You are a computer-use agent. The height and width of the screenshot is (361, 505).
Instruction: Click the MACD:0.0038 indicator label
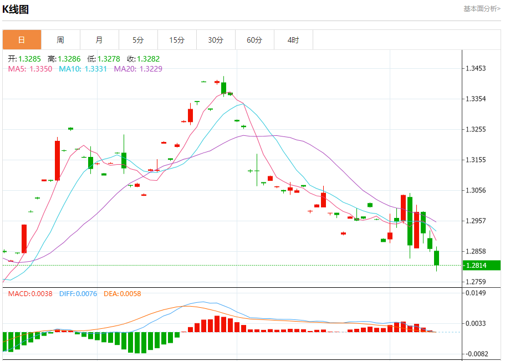tap(30, 294)
